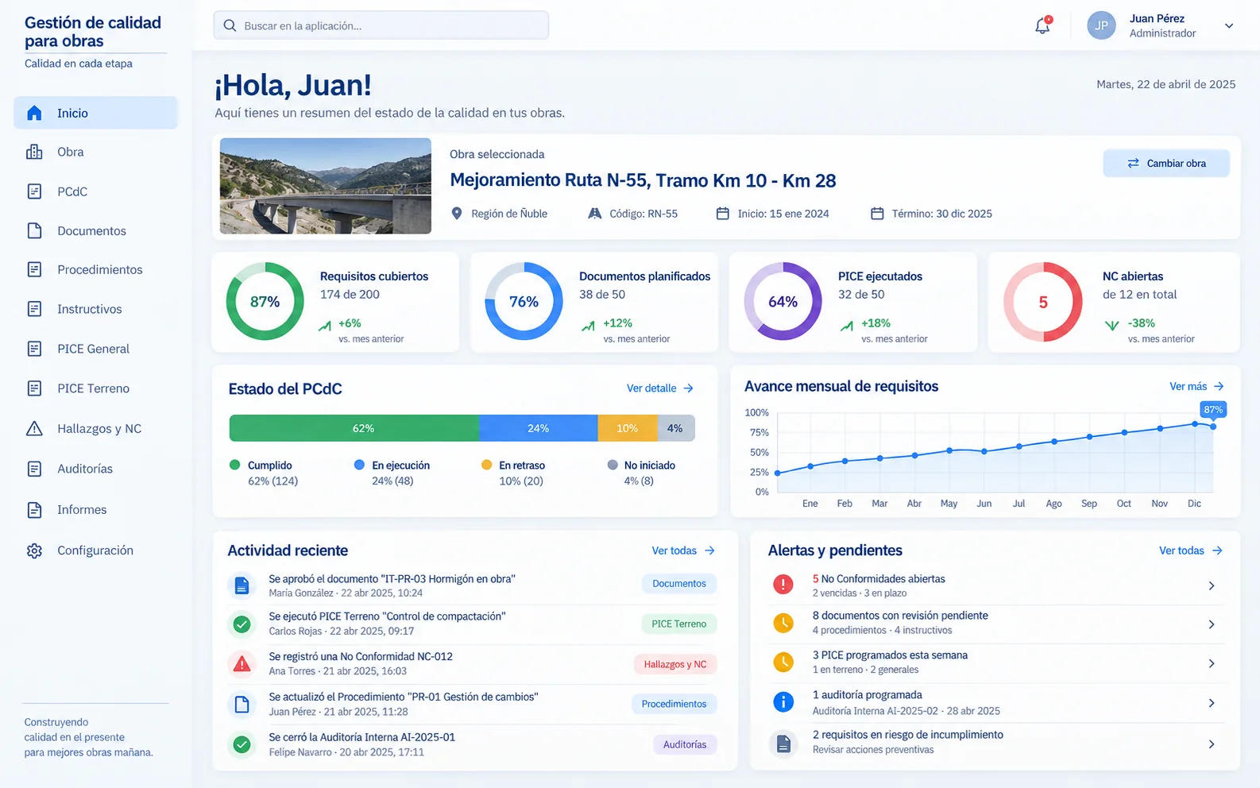Expand the '5 No Conformidades abiertas' alert chevron
The width and height of the screenshot is (1260, 788).
(x=1212, y=586)
